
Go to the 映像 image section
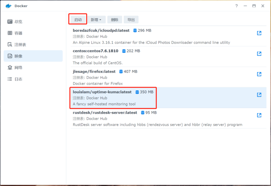pyautogui.click(x=33, y=56)
